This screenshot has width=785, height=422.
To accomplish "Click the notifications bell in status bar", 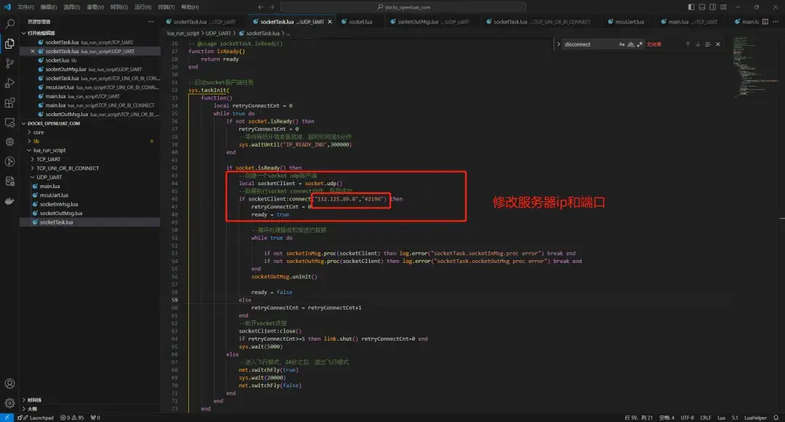I will [776, 418].
